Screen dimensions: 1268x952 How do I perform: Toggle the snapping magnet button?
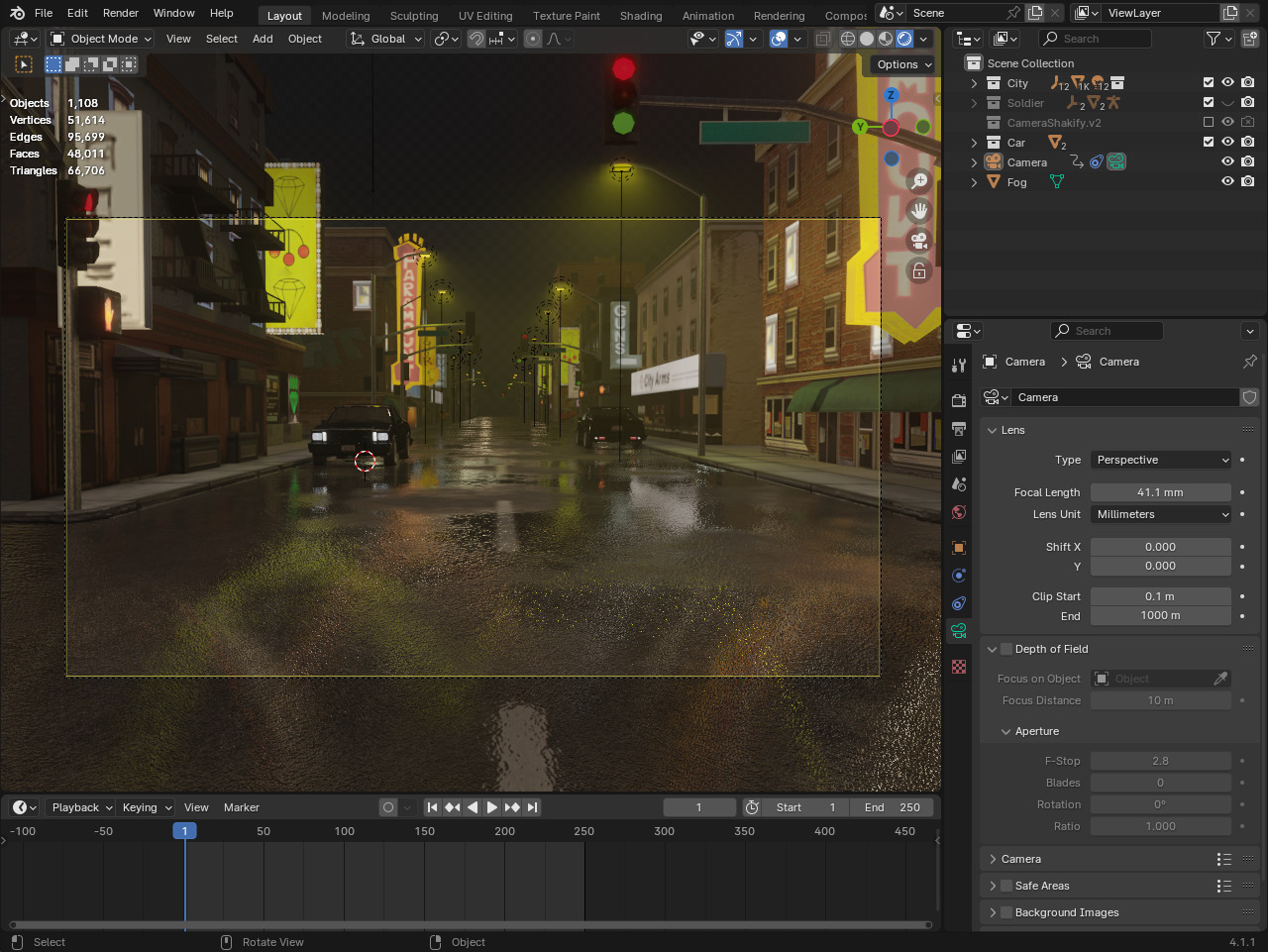(x=476, y=39)
